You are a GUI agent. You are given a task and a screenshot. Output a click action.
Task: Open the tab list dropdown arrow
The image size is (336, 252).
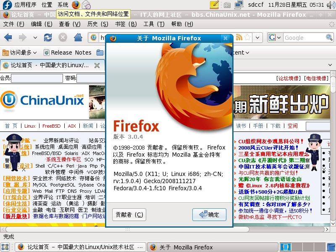click(x=330, y=65)
